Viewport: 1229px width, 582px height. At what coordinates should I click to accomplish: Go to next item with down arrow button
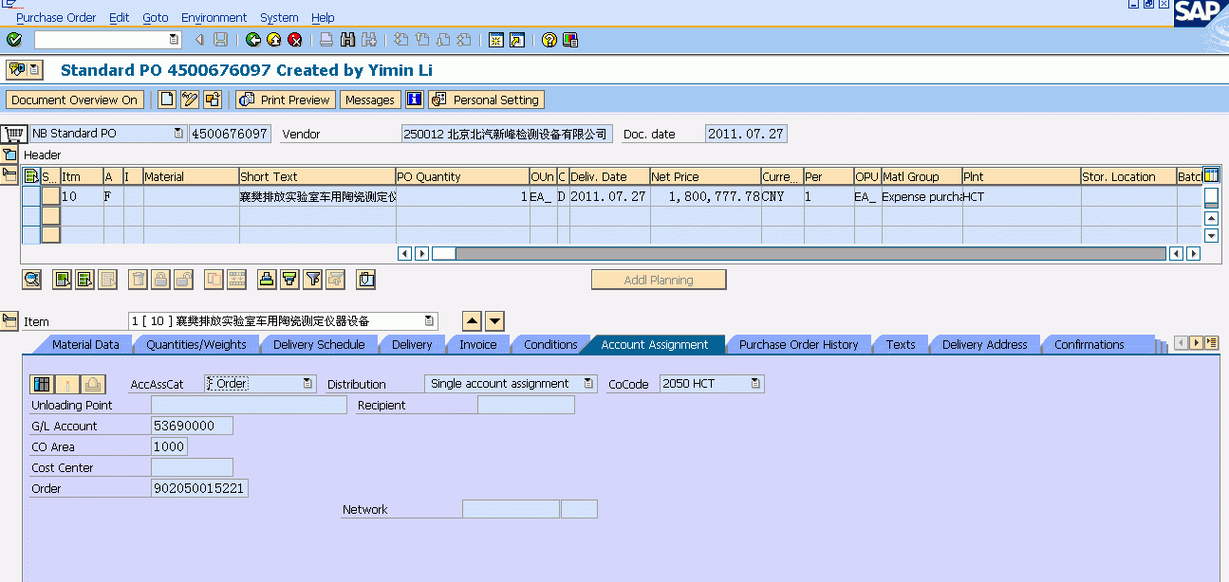click(494, 320)
